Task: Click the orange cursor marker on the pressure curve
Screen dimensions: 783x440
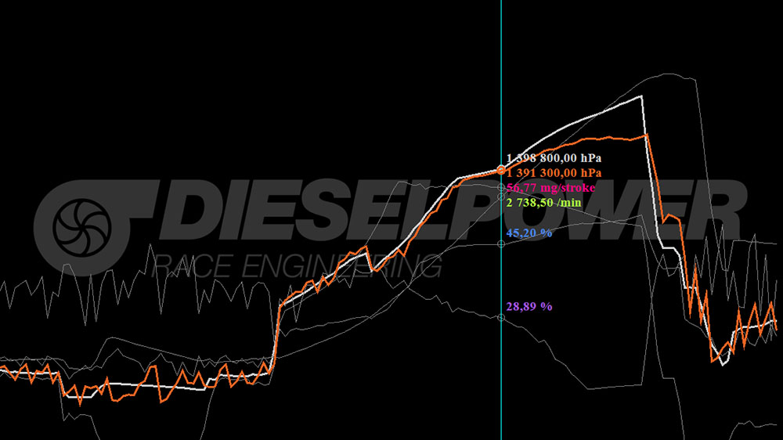Action: (x=501, y=171)
